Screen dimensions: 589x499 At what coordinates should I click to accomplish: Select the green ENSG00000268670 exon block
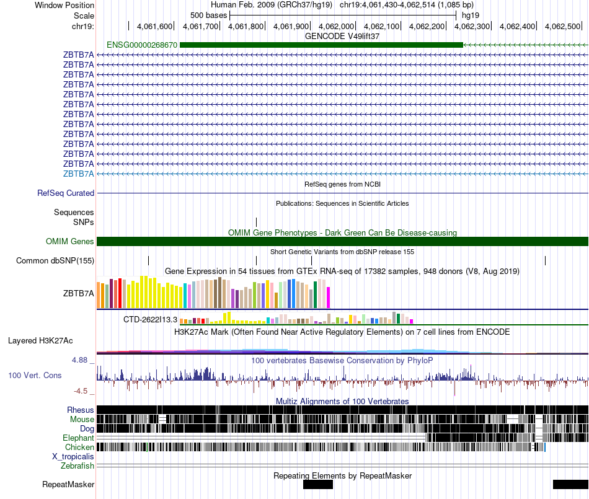322,45
